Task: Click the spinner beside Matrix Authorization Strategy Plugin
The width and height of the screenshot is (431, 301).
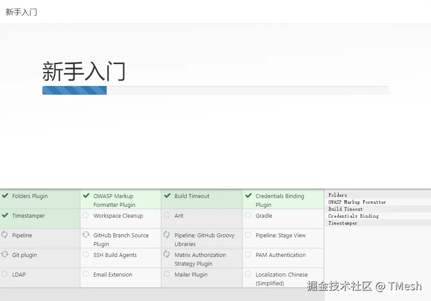Action: tap(167, 255)
